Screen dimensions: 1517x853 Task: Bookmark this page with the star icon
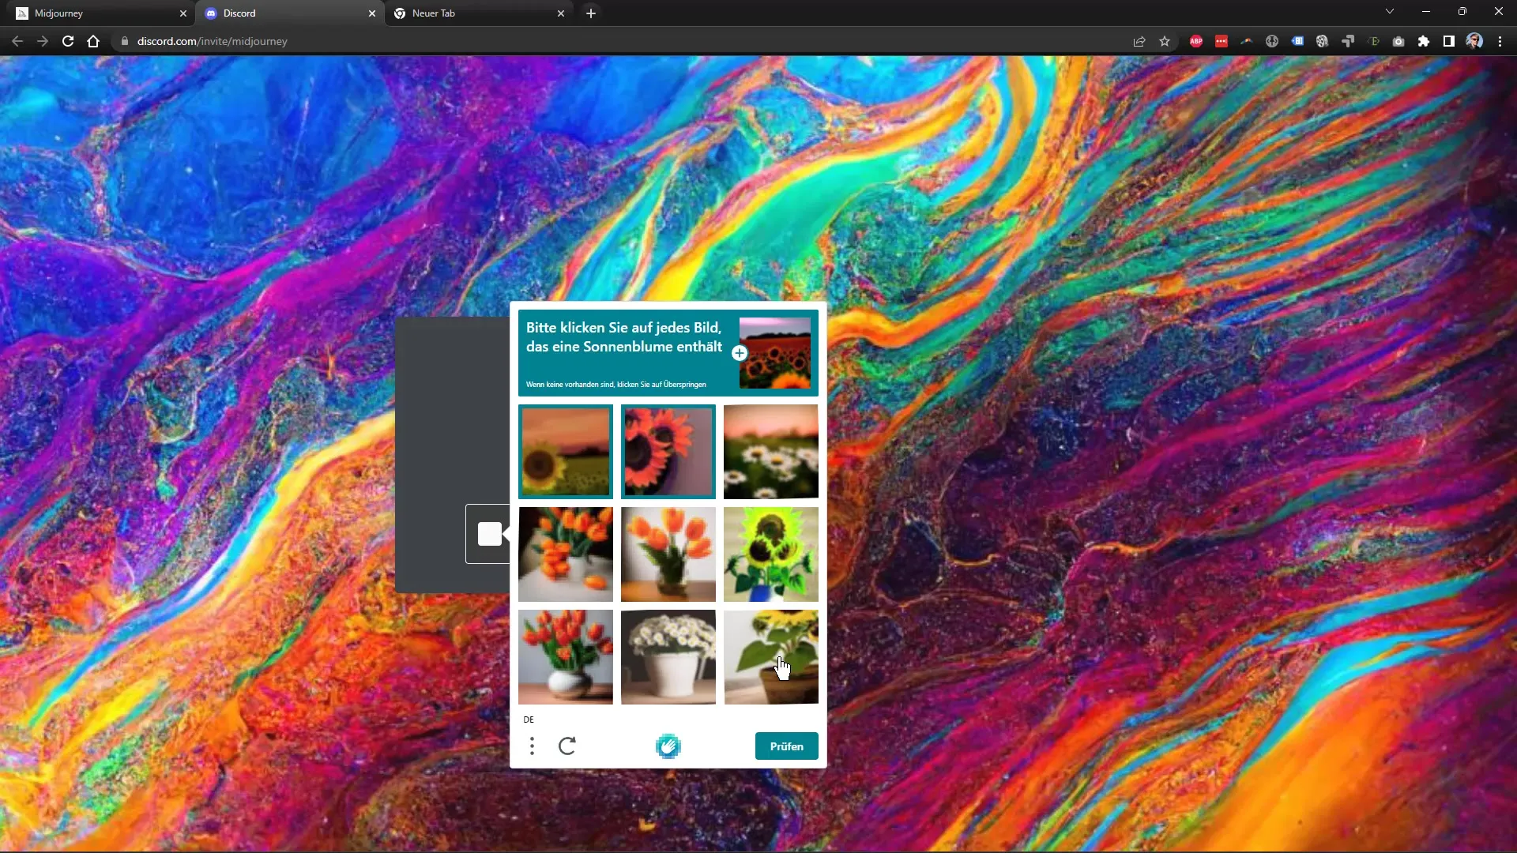pyautogui.click(x=1165, y=41)
